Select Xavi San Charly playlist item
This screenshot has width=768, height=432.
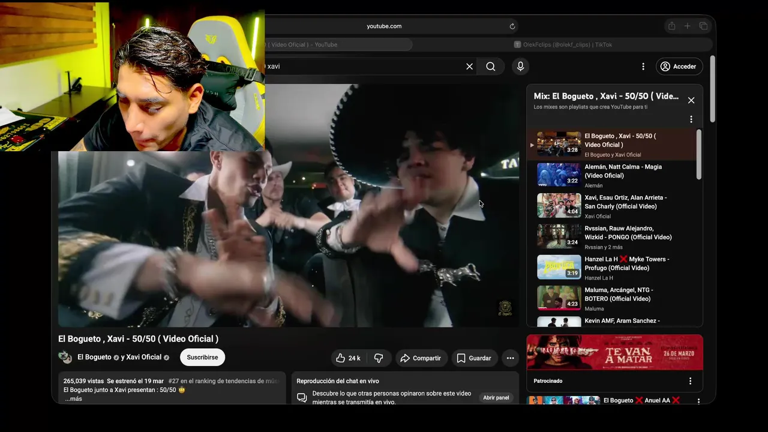(611, 206)
